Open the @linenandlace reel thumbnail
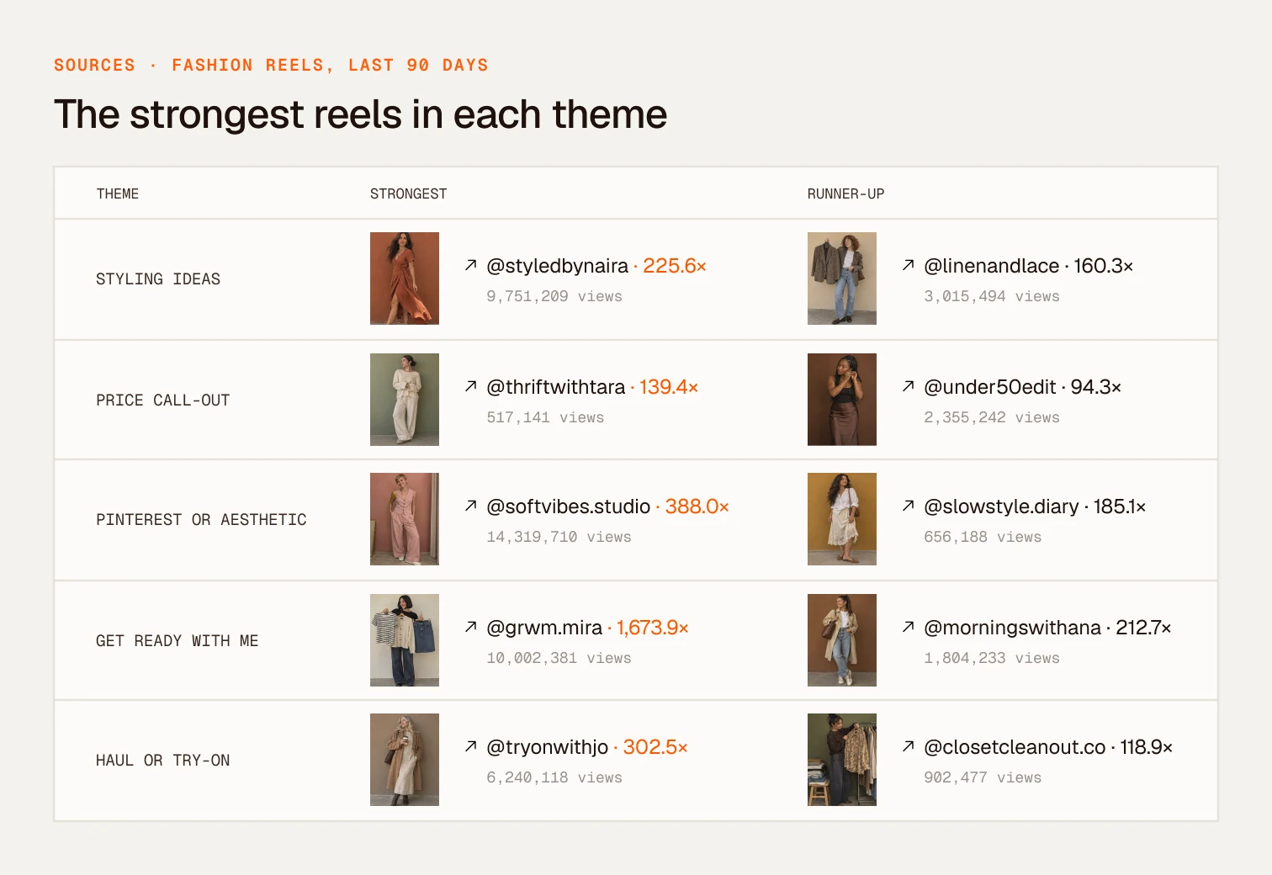Viewport: 1272px width, 875px height. 842,278
